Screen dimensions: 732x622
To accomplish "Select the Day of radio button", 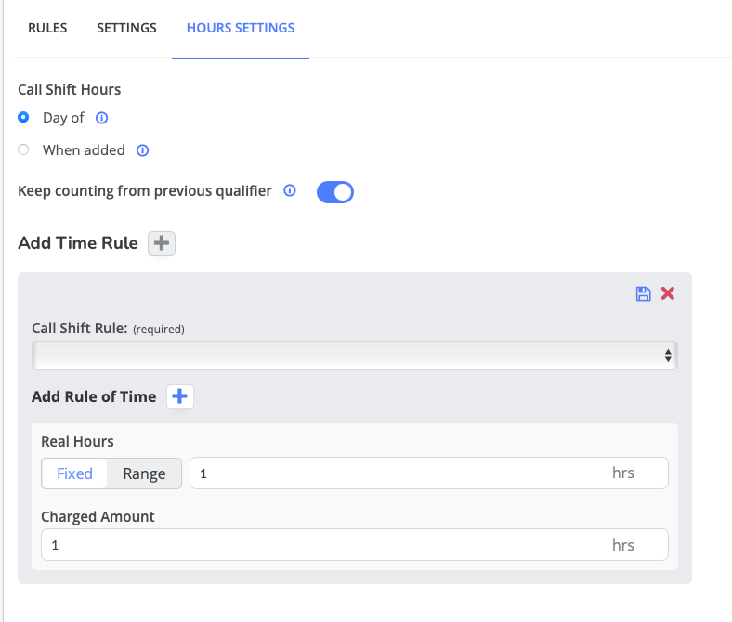I will (23, 117).
